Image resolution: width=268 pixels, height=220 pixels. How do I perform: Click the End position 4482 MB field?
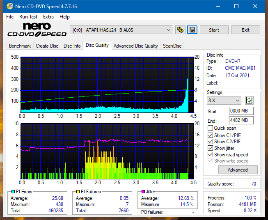pos(241,120)
